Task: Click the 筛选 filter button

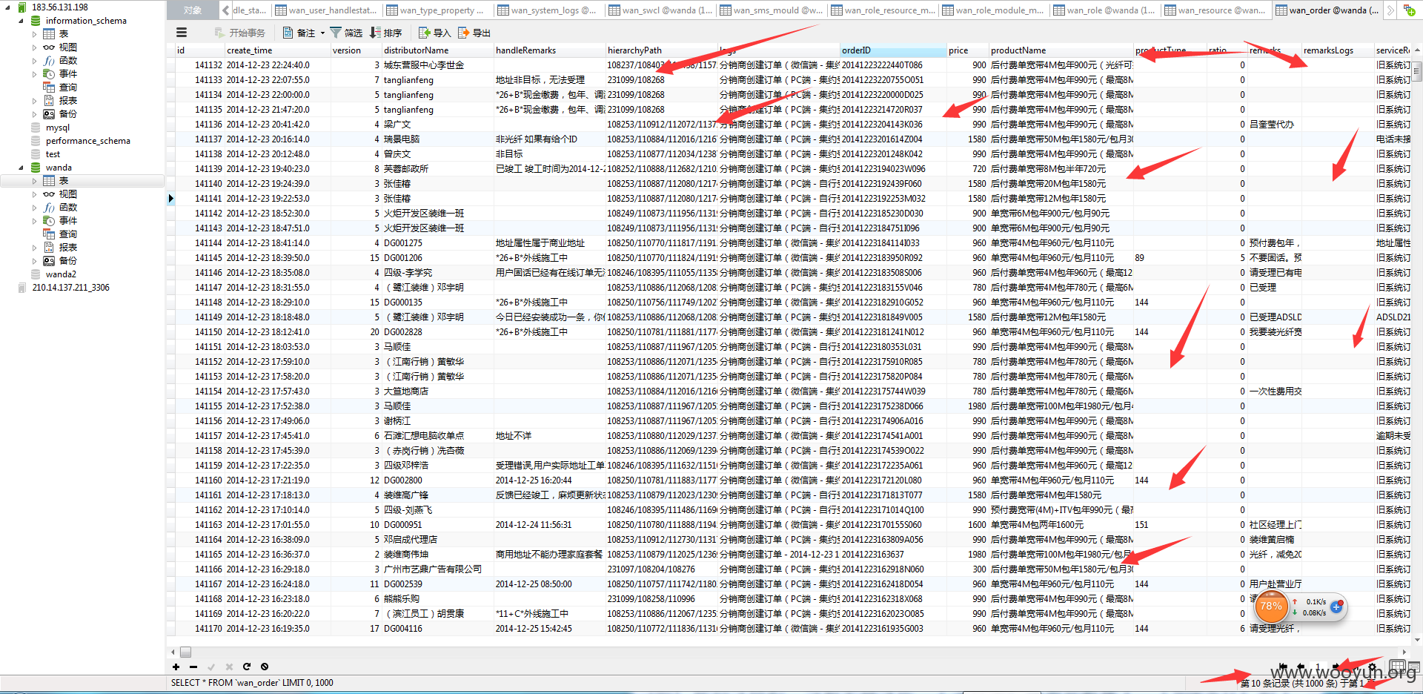Action: tap(346, 33)
